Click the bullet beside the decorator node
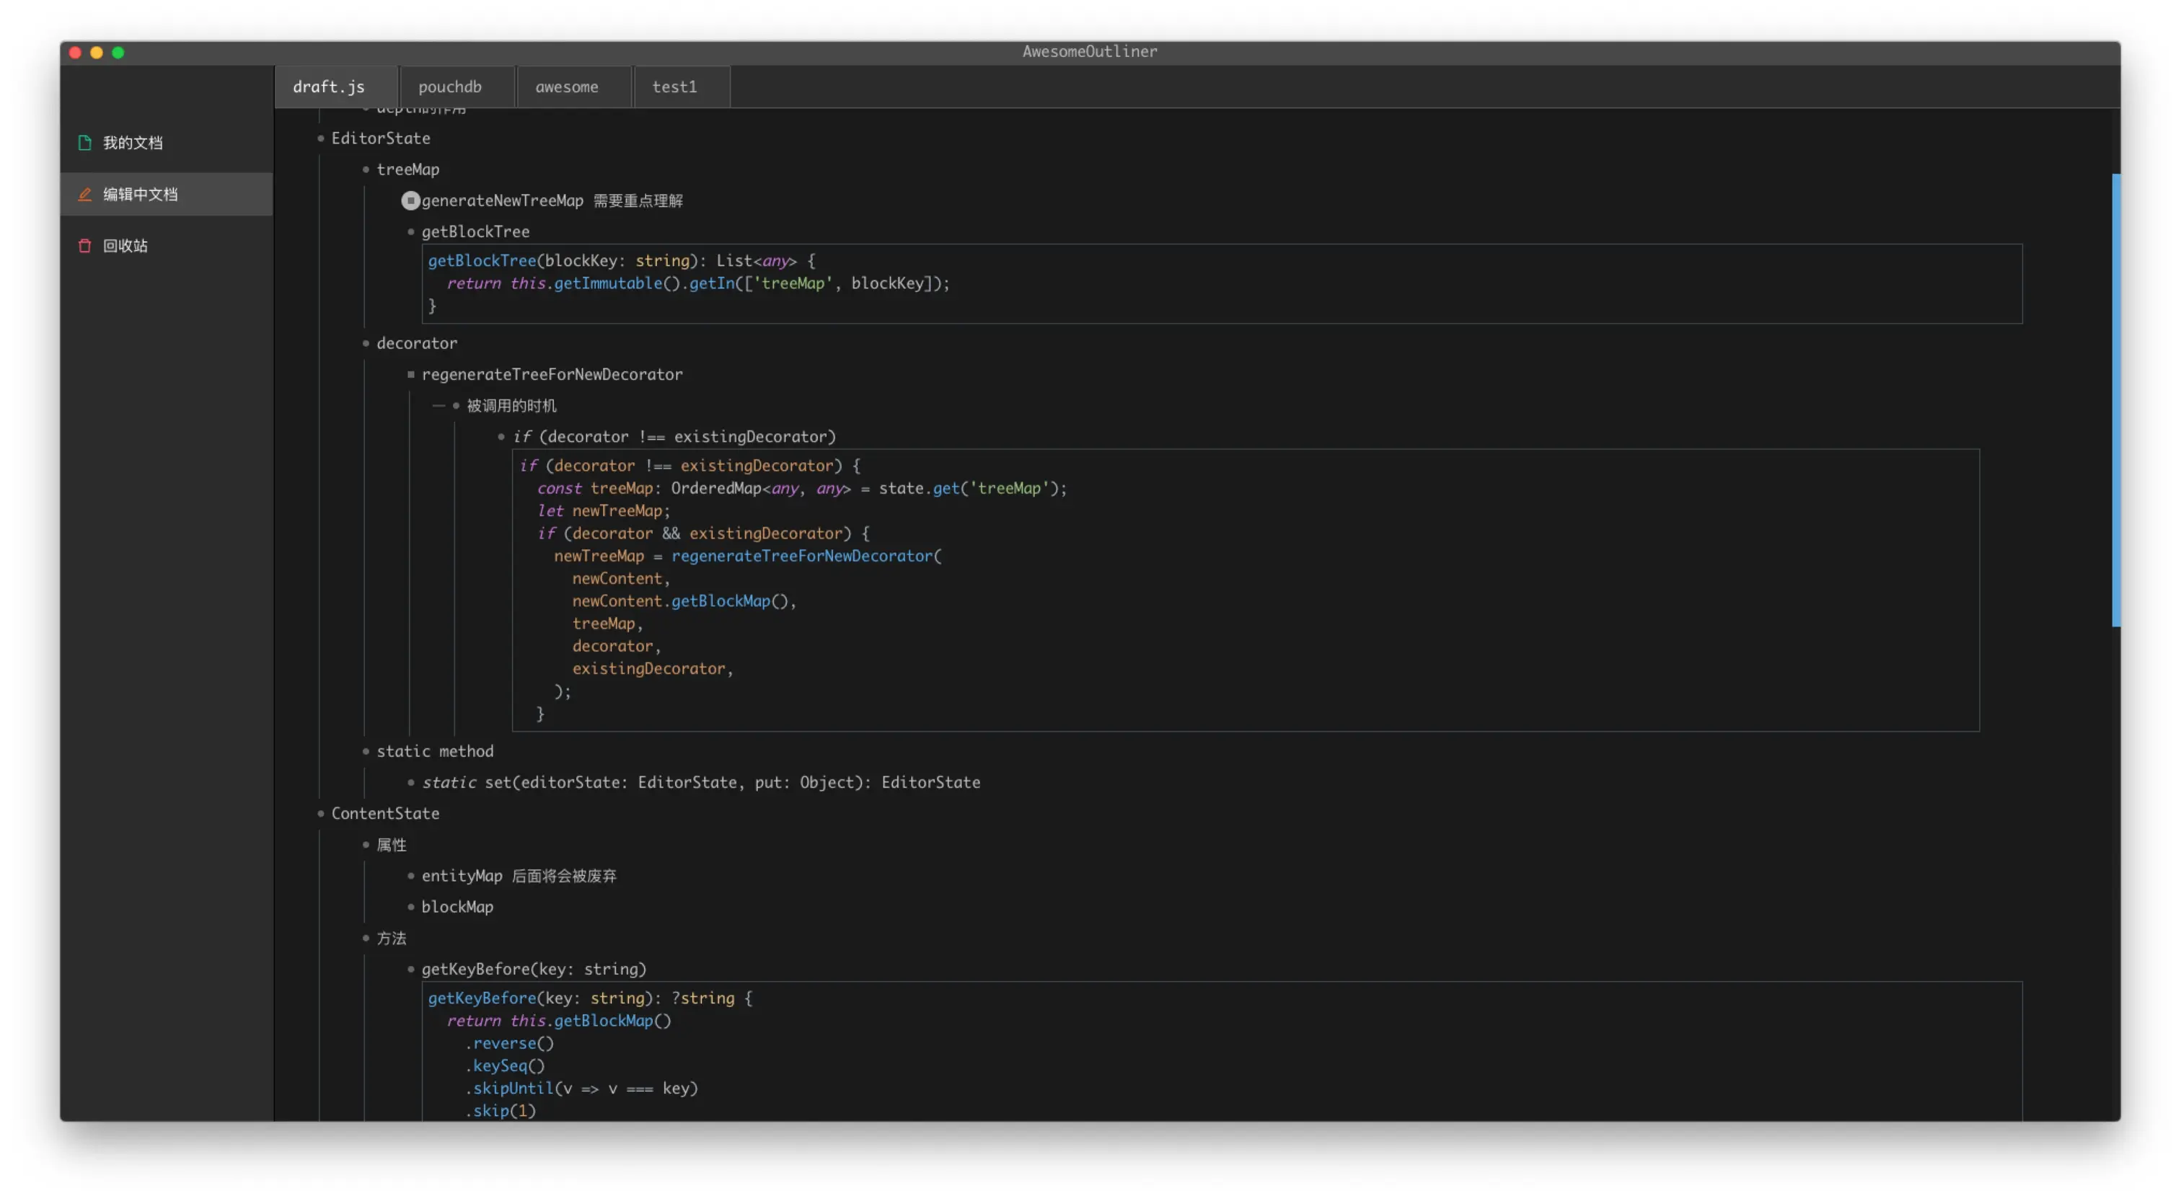 [x=366, y=344]
